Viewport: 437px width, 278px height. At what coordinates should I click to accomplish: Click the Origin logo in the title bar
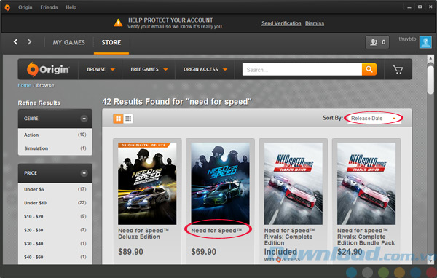point(7,7)
